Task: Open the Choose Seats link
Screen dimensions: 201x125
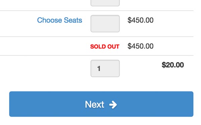Action: [x=60, y=20]
